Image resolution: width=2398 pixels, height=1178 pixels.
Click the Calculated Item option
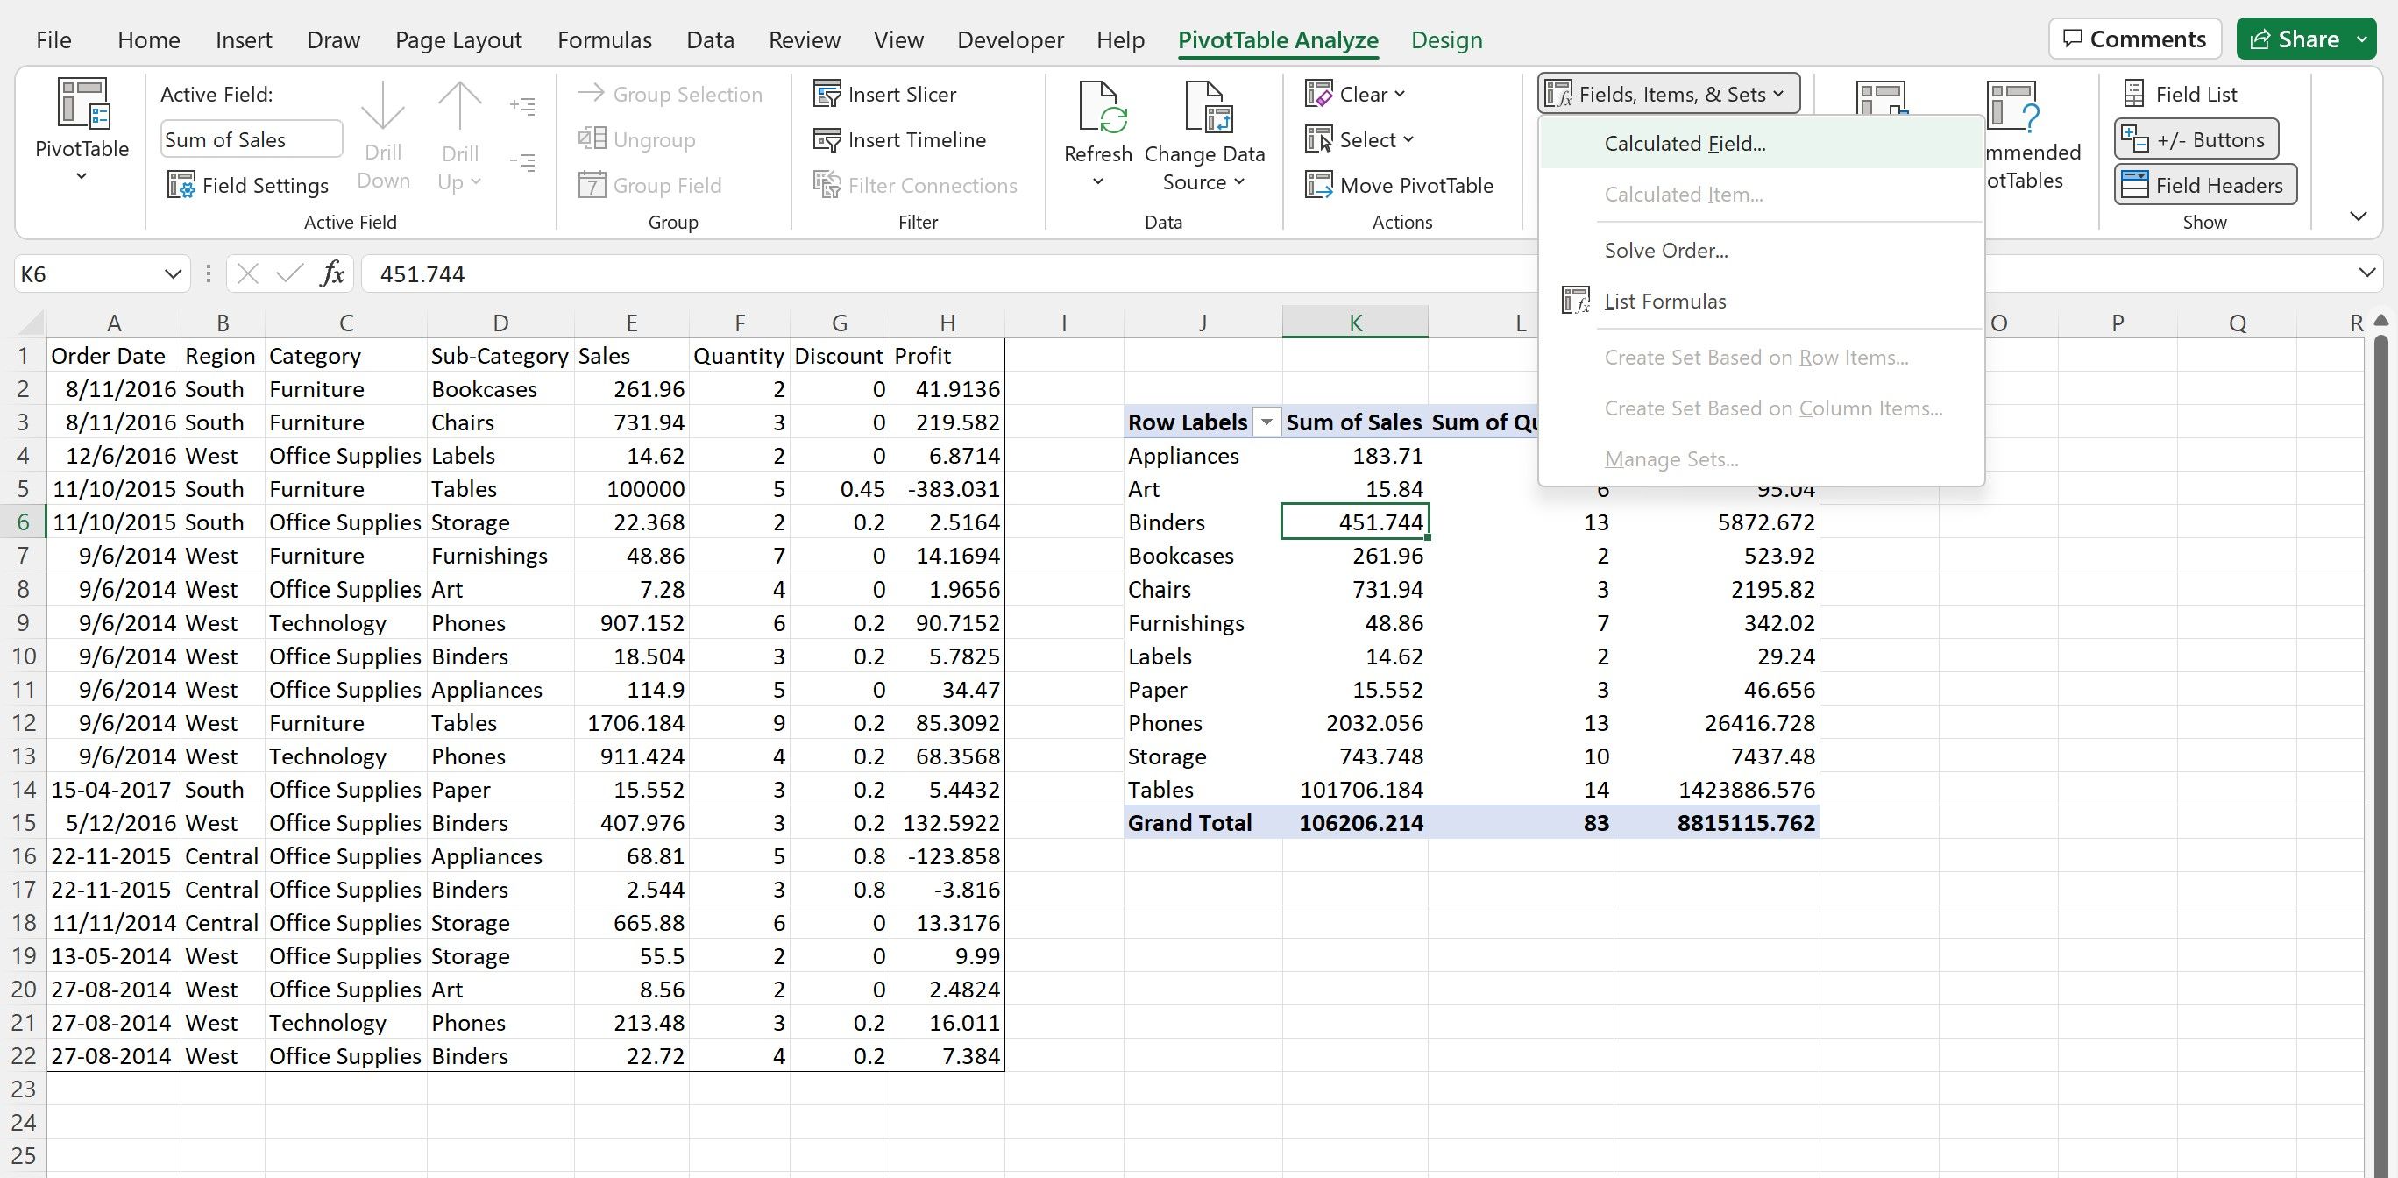(1685, 195)
